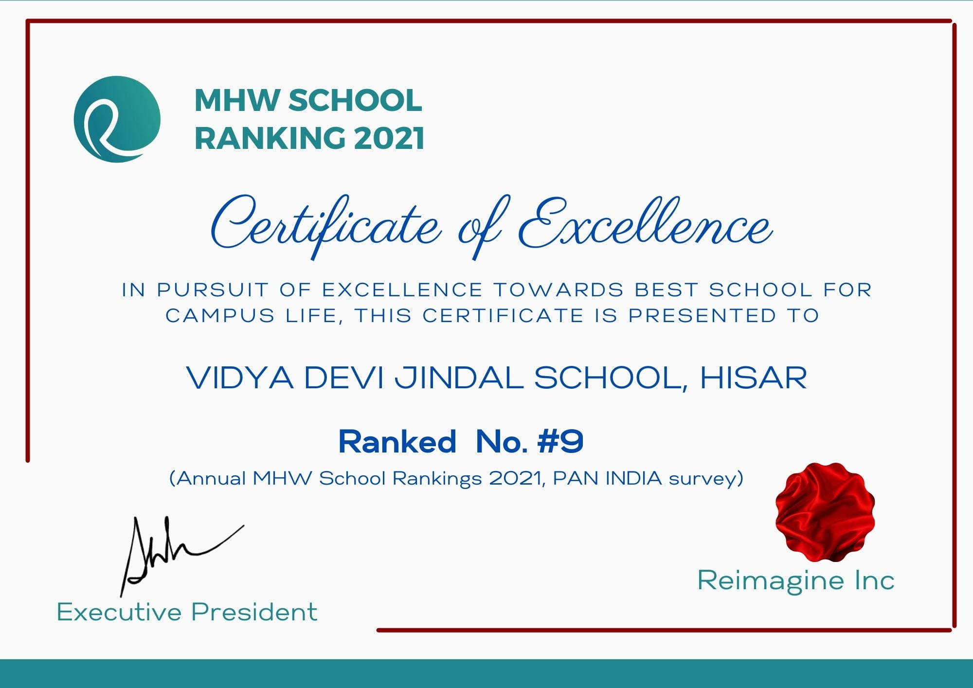Click the teal circular R logo
Screen dimensions: 973x688
click(x=117, y=119)
